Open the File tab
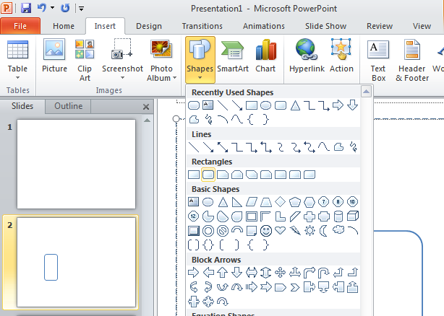The image size is (444, 316). tap(20, 26)
